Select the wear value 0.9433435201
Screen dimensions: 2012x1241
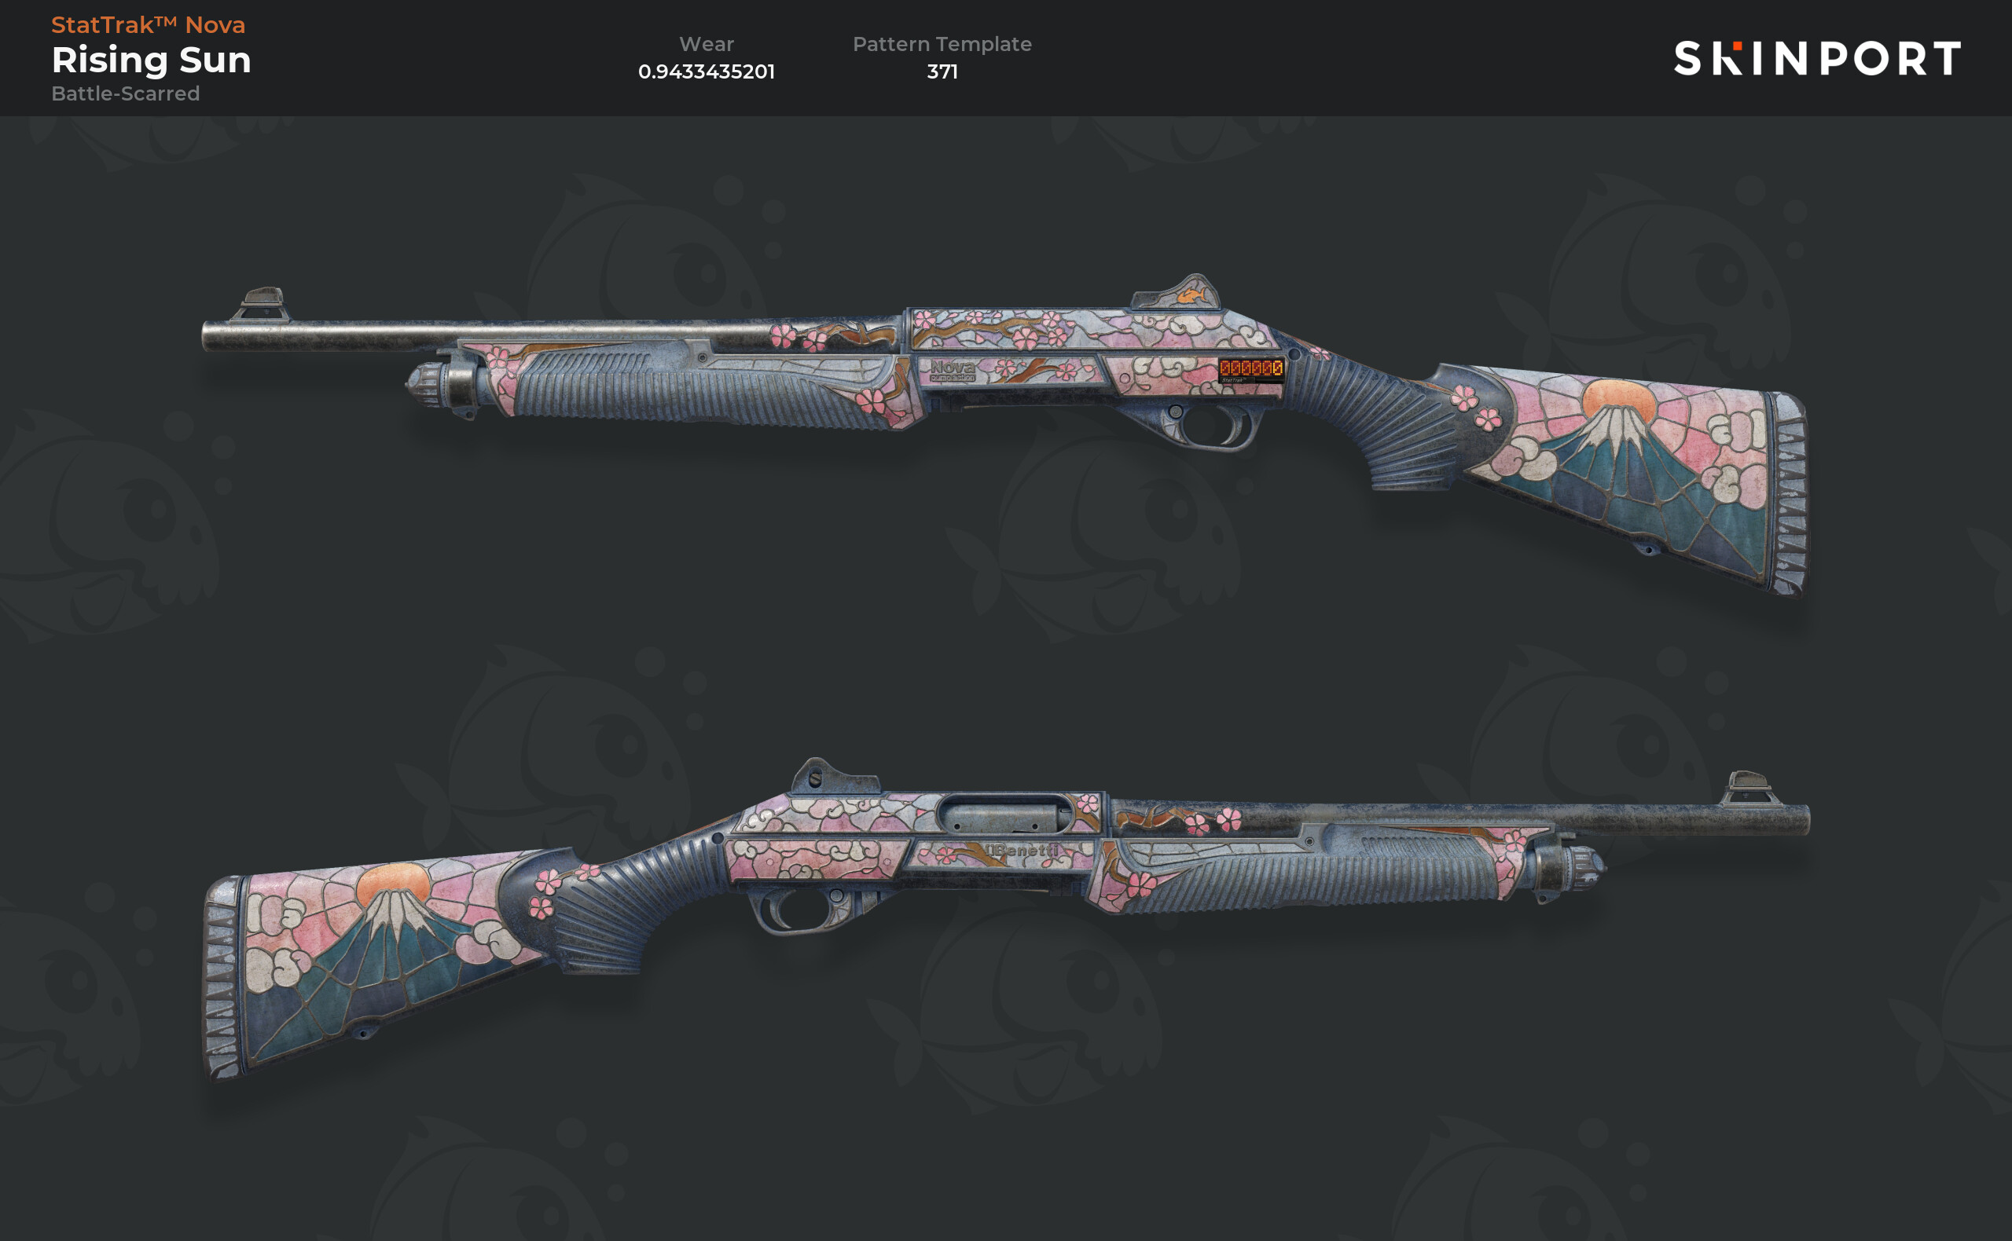coord(707,71)
